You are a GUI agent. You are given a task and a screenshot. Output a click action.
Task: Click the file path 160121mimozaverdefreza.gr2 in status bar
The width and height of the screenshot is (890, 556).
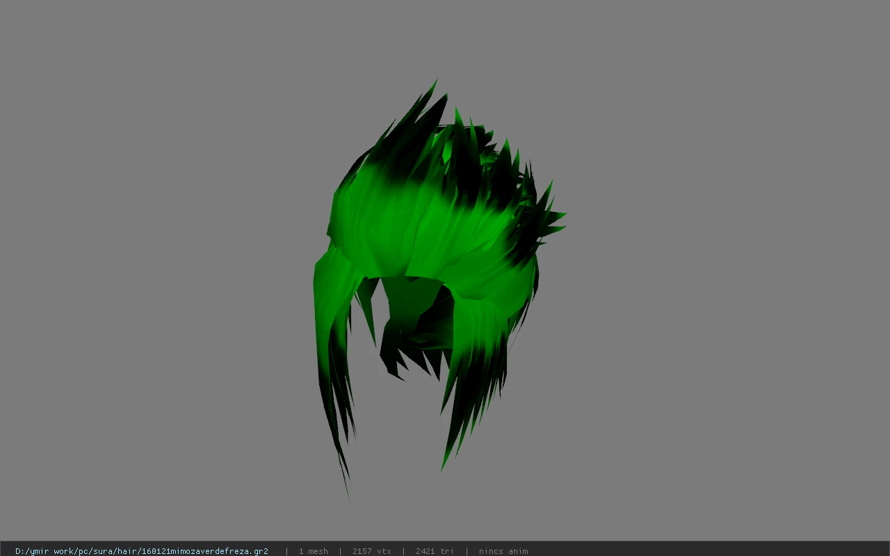(x=142, y=551)
